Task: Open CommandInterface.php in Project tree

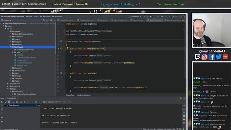Action: coord(25,57)
